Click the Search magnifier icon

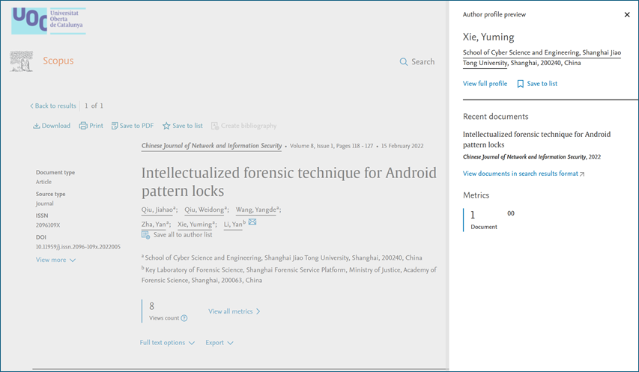click(404, 62)
